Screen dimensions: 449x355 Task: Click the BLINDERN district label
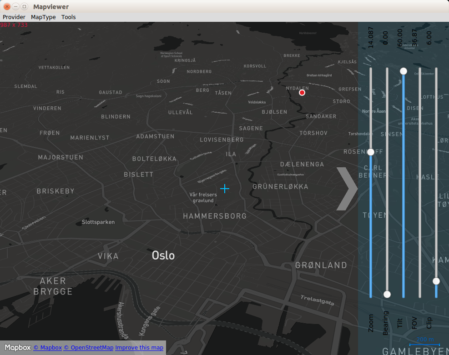tap(116, 117)
